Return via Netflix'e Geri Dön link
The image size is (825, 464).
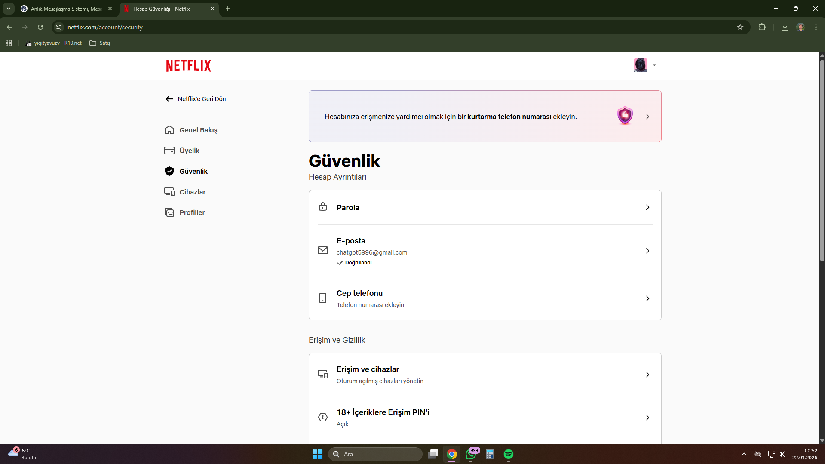pyautogui.click(x=202, y=99)
